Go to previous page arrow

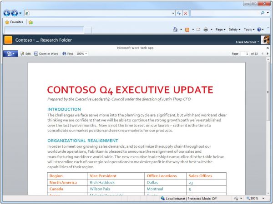click(263, 54)
